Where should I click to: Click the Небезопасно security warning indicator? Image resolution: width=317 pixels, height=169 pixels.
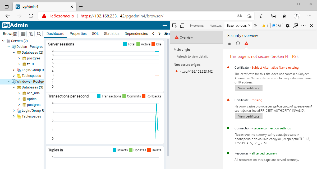pyautogui.click(x=58, y=16)
